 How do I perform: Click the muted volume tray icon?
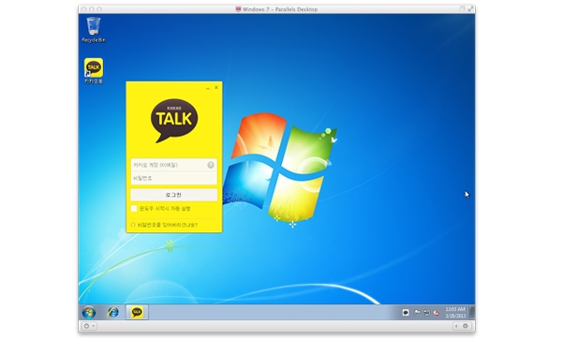click(x=436, y=313)
